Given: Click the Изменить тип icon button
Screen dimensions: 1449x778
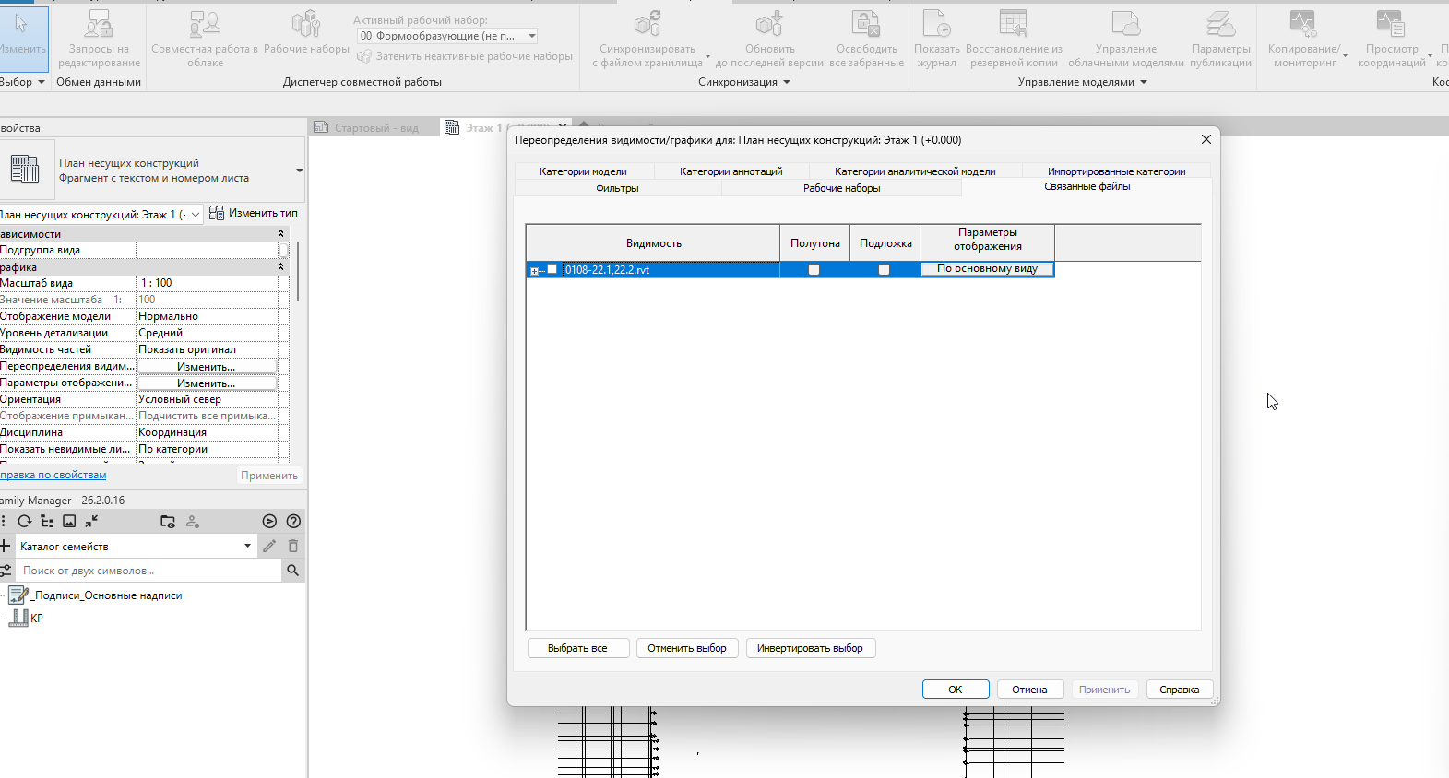Looking at the screenshot, I should [217, 213].
